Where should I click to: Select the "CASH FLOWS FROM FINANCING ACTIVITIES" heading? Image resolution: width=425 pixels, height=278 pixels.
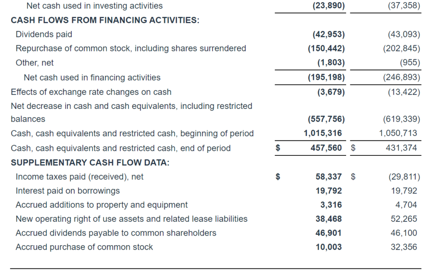pyautogui.click(x=105, y=20)
